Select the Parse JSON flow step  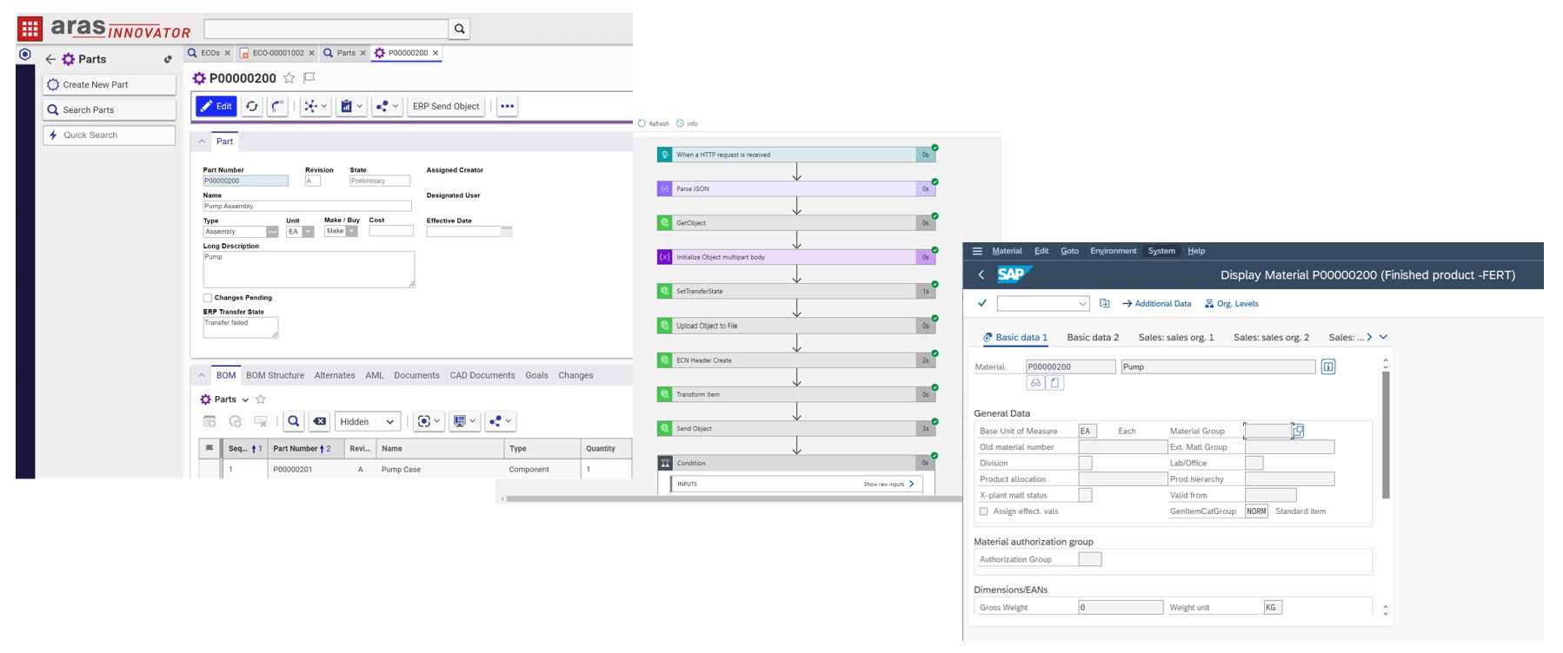click(x=795, y=188)
